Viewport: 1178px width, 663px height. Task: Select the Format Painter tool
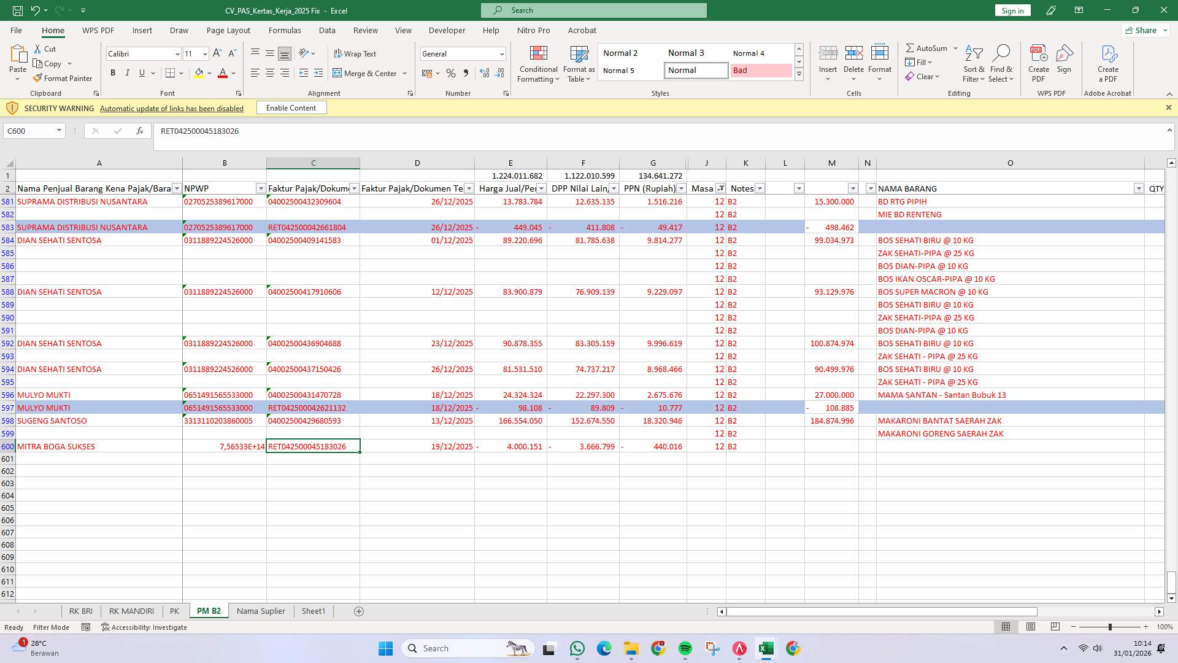pos(63,78)
